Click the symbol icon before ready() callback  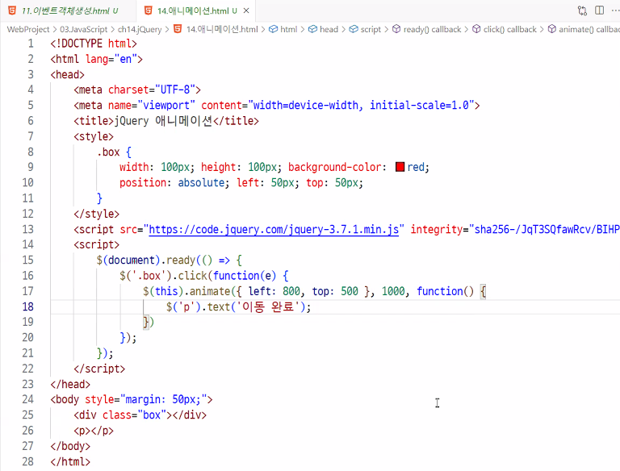[396, 29]
